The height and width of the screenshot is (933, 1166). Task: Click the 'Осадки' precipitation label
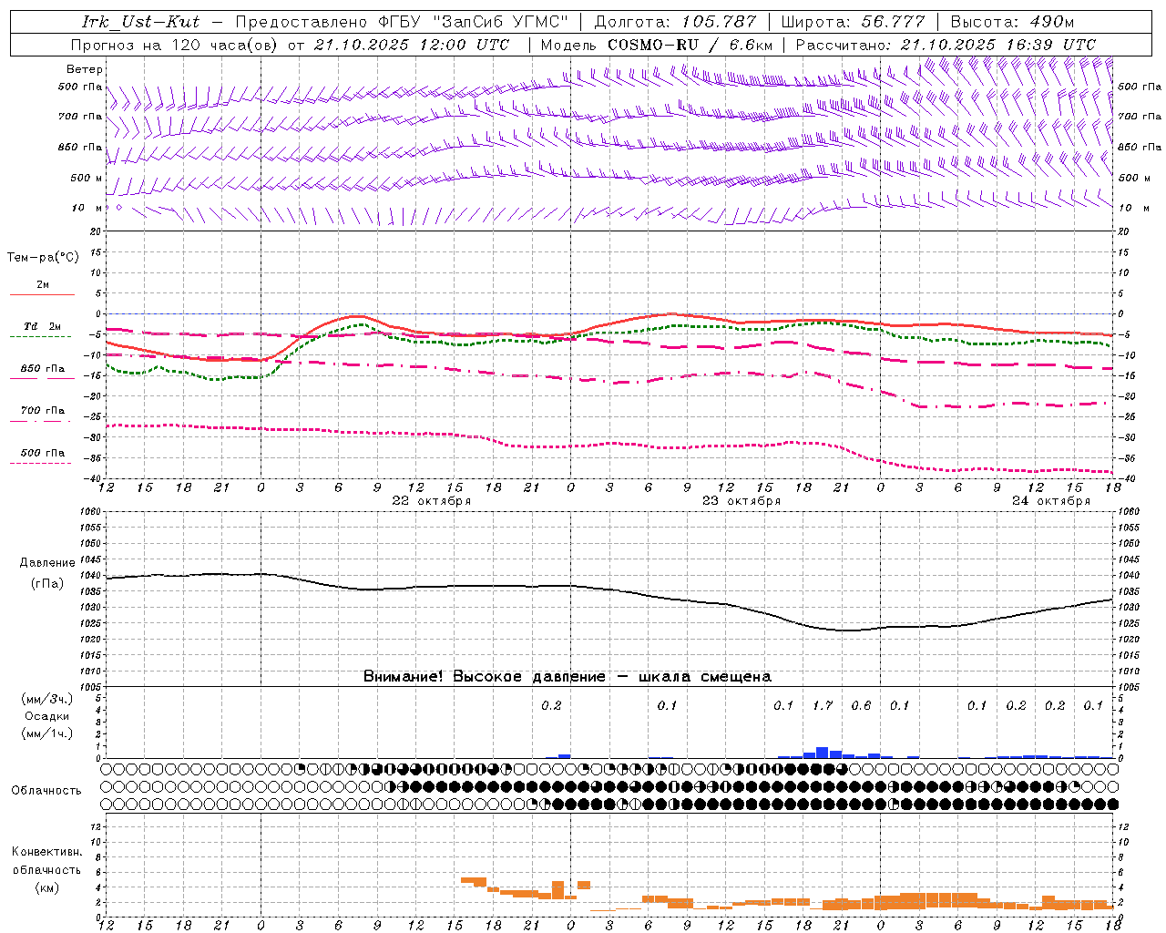47,716
